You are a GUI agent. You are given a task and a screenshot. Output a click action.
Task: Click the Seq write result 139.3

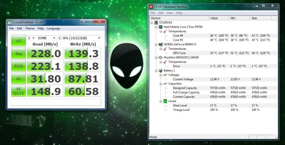coord(83,53)
